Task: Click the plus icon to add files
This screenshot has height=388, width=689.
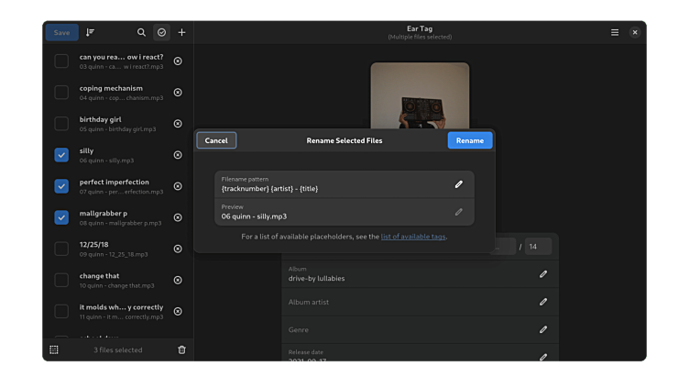Action: coord(181,32)
